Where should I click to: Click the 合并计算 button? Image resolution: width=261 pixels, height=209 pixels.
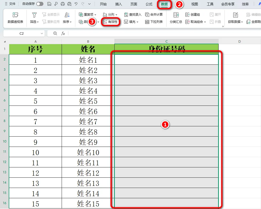pos(154,15)
